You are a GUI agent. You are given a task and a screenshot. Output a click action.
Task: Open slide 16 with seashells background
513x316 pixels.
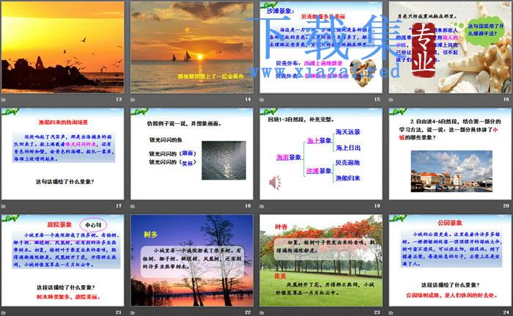click(450, 47)
